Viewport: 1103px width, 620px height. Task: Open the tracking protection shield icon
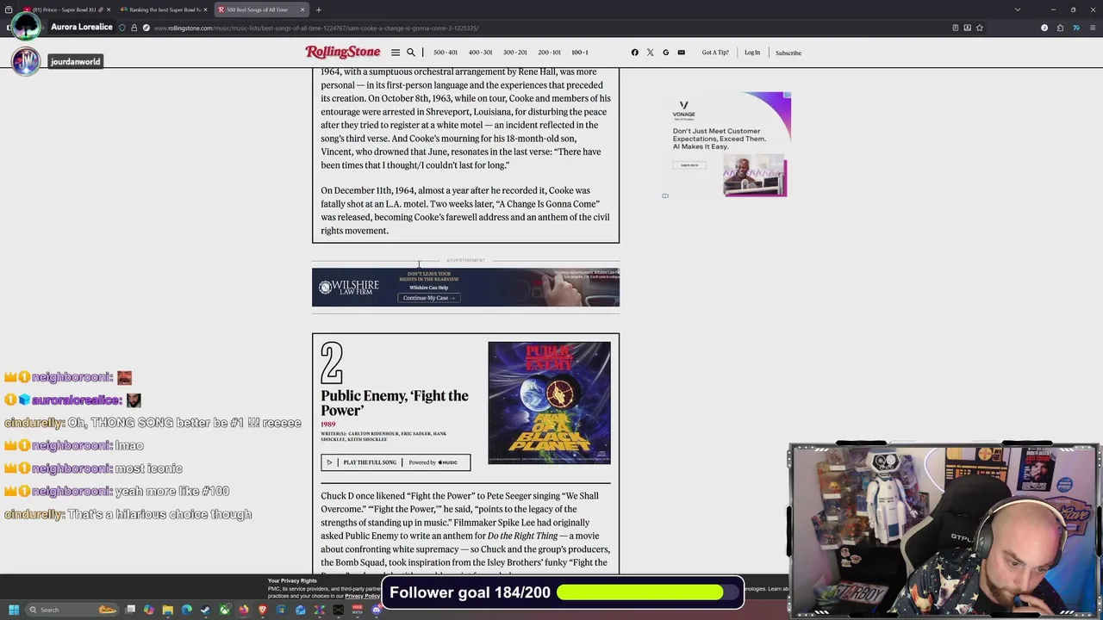pos(122,28)
